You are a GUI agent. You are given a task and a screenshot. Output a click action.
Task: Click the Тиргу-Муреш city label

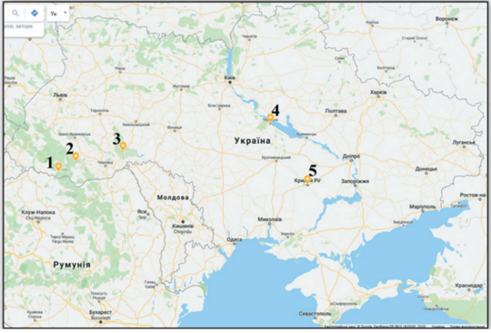pos(63,237)
